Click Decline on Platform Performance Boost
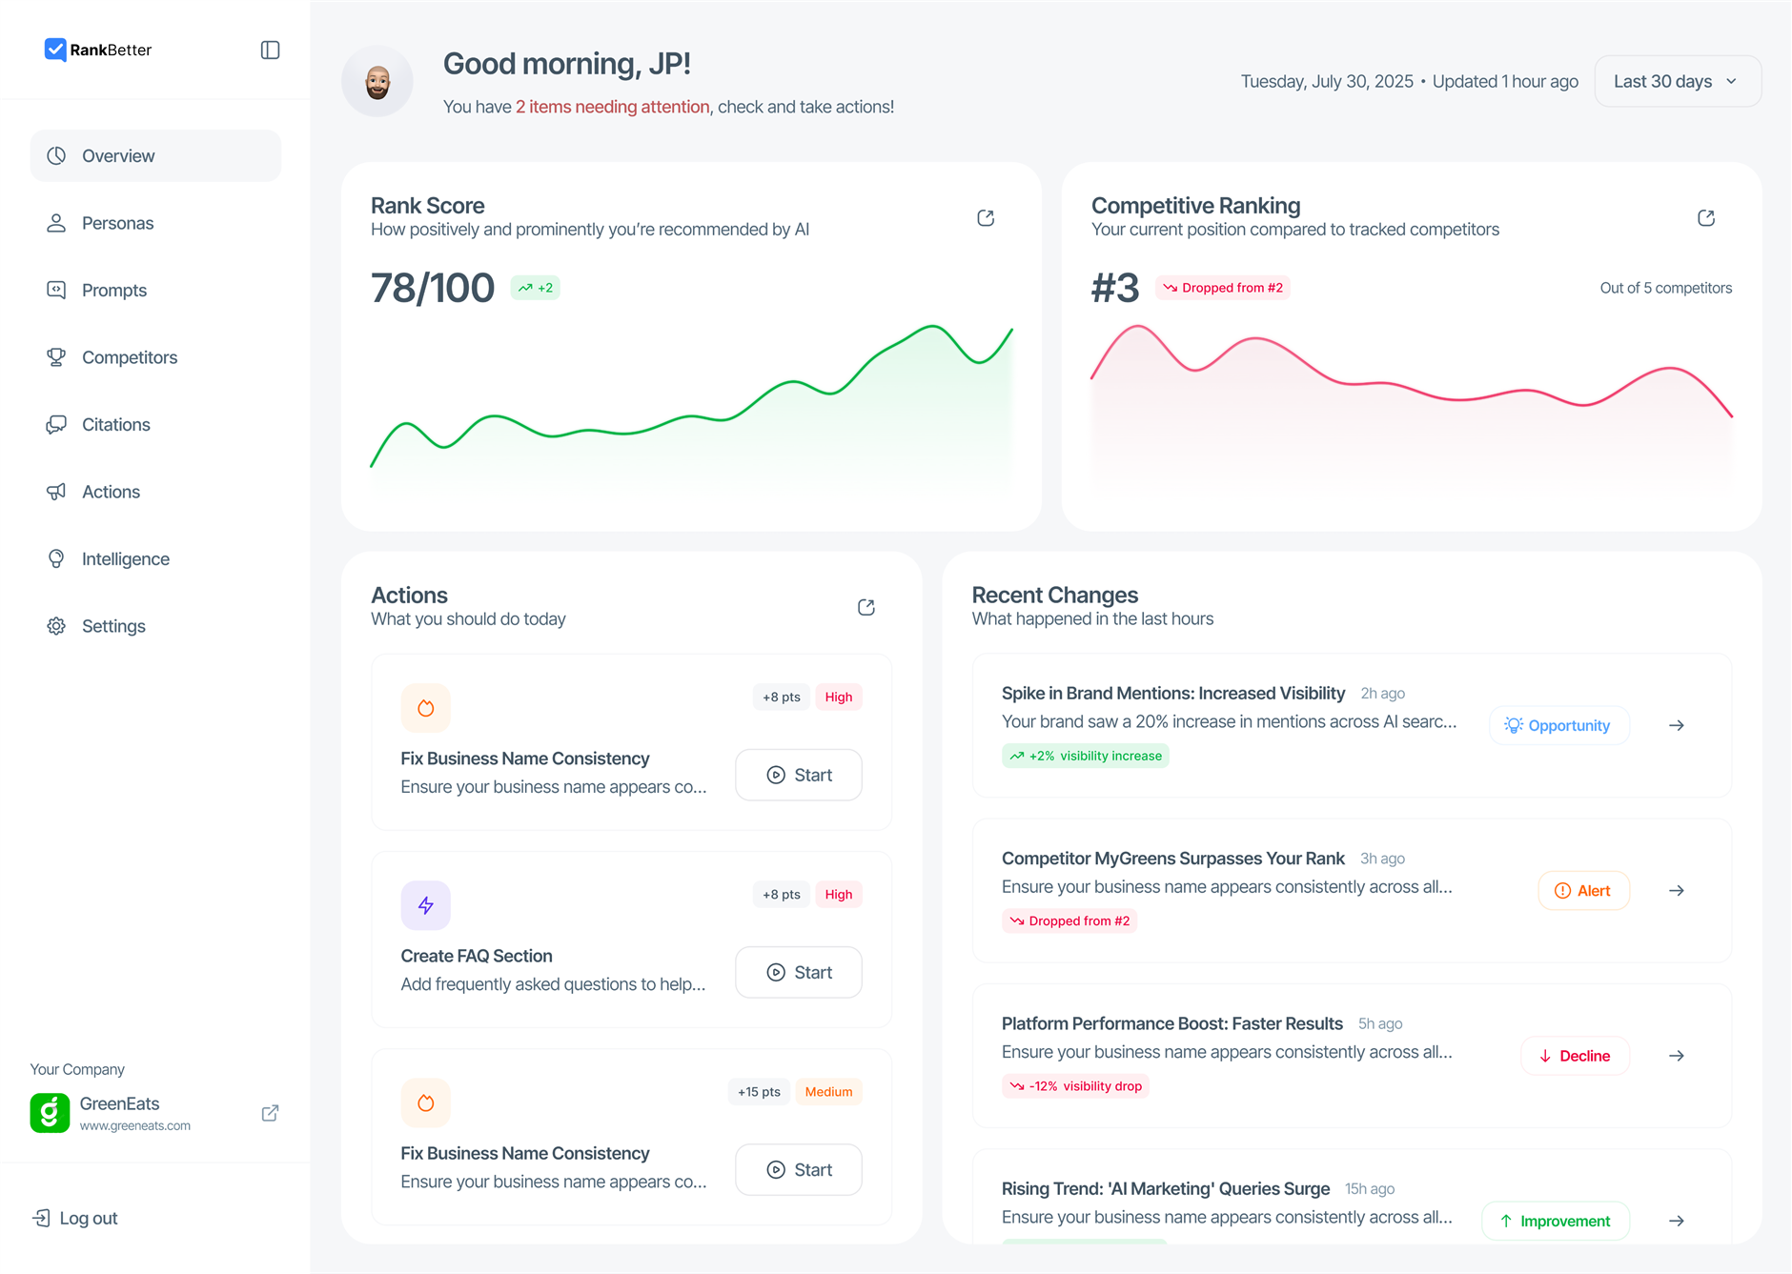This screenshot has height=1274, width=1792. coord(1575,1055)
